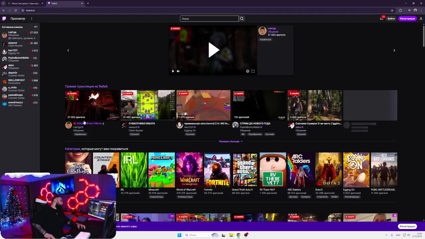Click the Регистрация button in the top bar
The width and height of the screenshot is (425, 239).
(407, 19)
